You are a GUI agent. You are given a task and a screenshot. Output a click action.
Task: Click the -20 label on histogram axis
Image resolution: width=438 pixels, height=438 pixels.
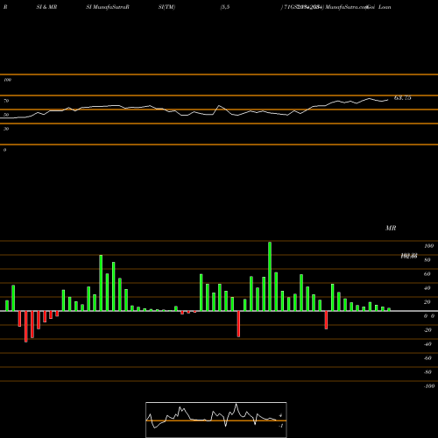(x=427, y=330)
